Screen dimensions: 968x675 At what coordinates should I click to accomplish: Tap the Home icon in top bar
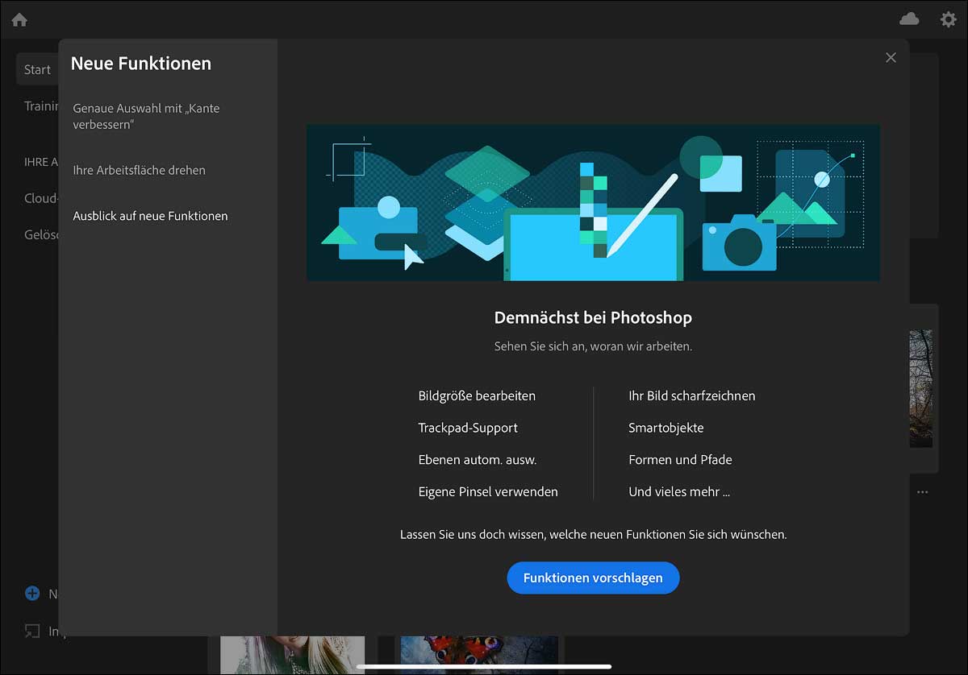pyautogui.click(x=19, y=19)
